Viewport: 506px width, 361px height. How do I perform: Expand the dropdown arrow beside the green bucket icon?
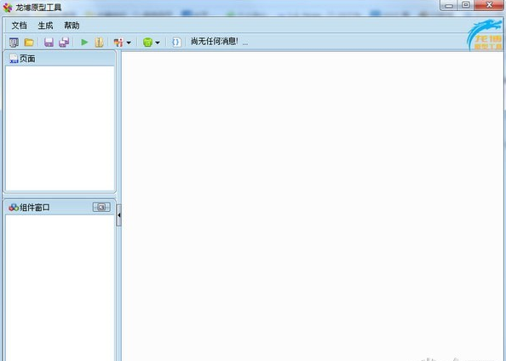(x=158, y=43)
